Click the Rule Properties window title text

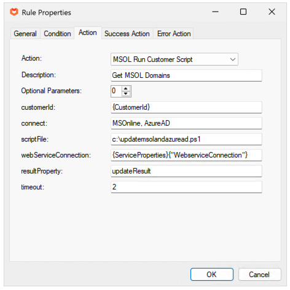pyautogui.click(x=47, y=13)
